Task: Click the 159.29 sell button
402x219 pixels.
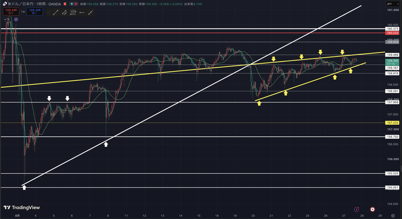Action: 11,11
